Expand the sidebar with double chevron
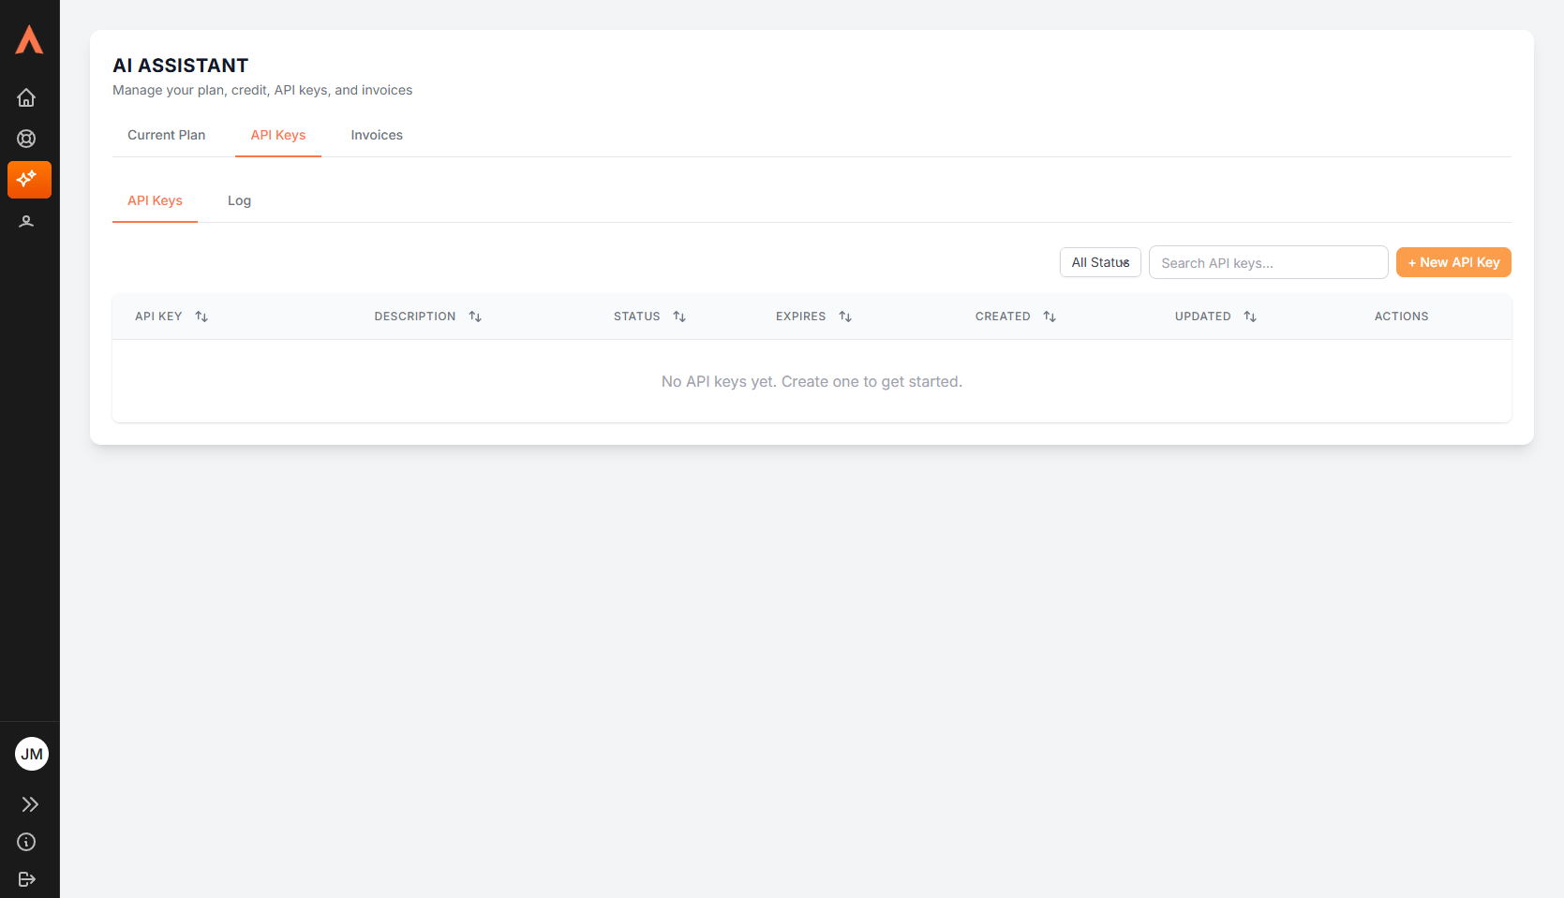1564x898 pixels. pos(29,804)
